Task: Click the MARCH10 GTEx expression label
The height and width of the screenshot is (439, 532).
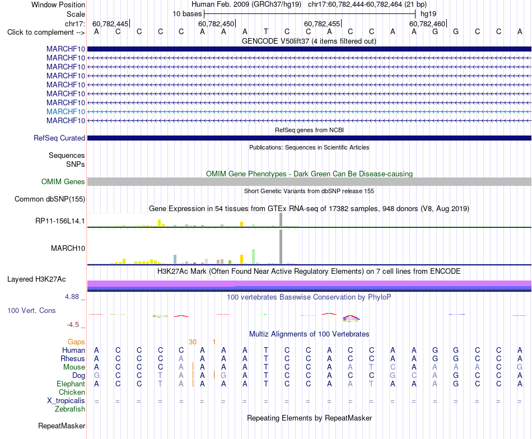Action: [68, 248]
